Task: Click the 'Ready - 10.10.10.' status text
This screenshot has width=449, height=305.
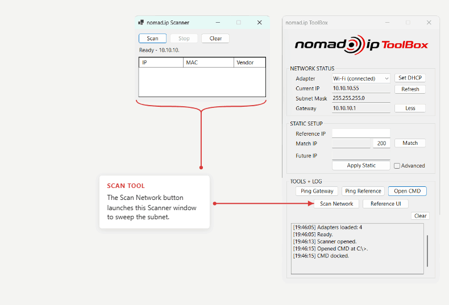Action: coord(159,50)
